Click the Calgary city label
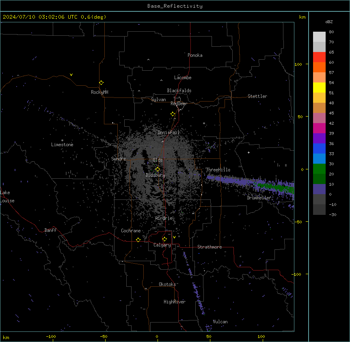Screen dimensions: 350x342 (x=162, y=245)
